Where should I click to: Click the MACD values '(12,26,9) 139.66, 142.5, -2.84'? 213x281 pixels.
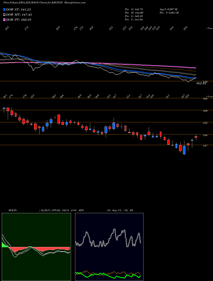point(58,210)
